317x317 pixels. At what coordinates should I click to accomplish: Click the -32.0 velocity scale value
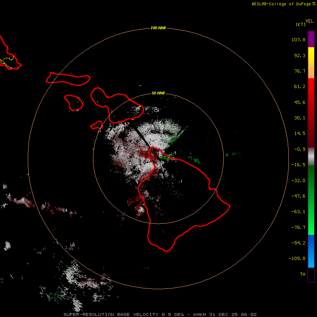298,181
